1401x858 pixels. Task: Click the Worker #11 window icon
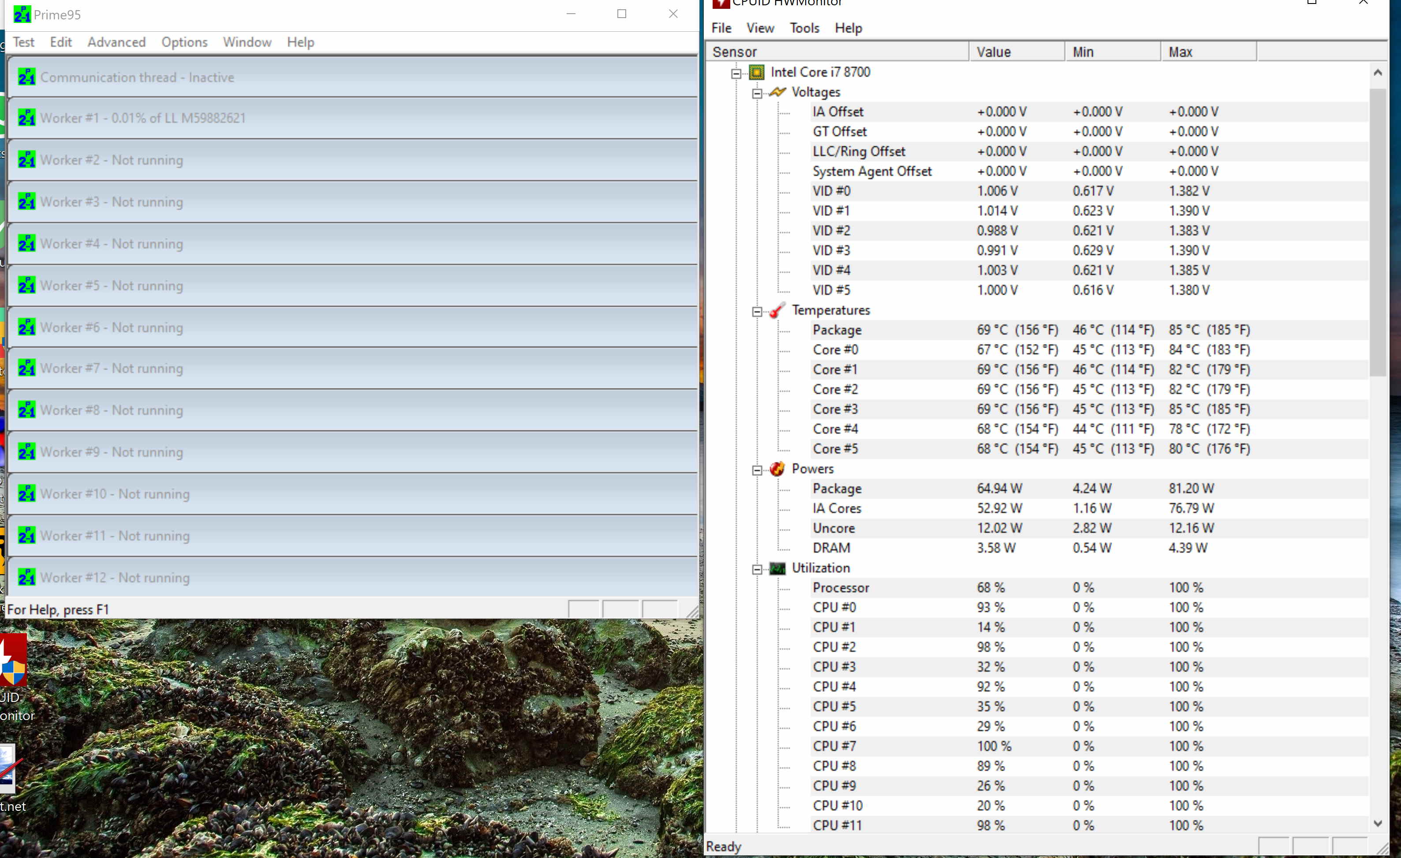27,536
